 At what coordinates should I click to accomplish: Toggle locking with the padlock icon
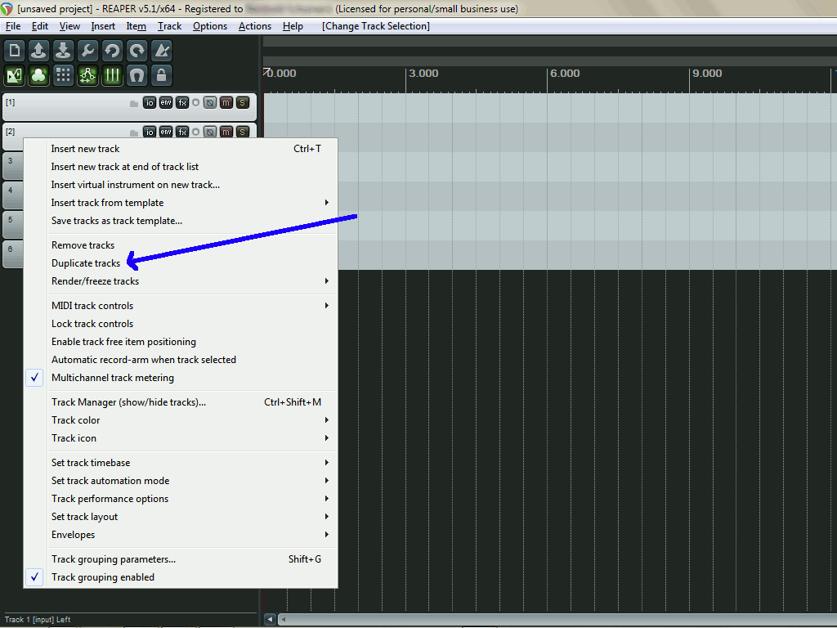(x=162, y=75)
